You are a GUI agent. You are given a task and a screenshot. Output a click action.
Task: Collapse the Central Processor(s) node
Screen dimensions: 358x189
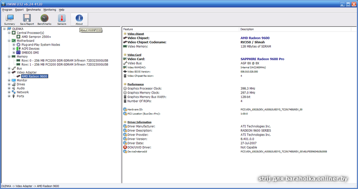9,33
